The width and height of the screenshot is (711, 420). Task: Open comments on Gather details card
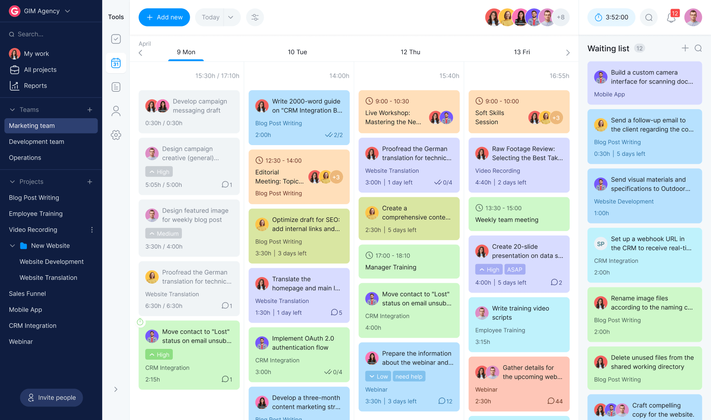pos(555,401)
